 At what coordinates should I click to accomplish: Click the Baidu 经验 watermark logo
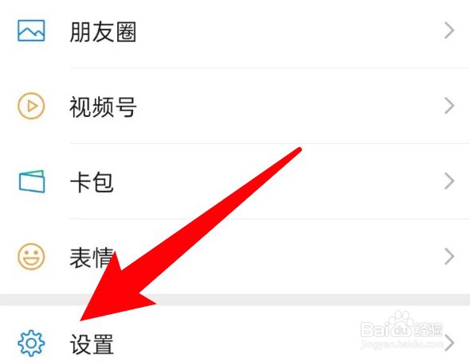(x=401, y=324)
